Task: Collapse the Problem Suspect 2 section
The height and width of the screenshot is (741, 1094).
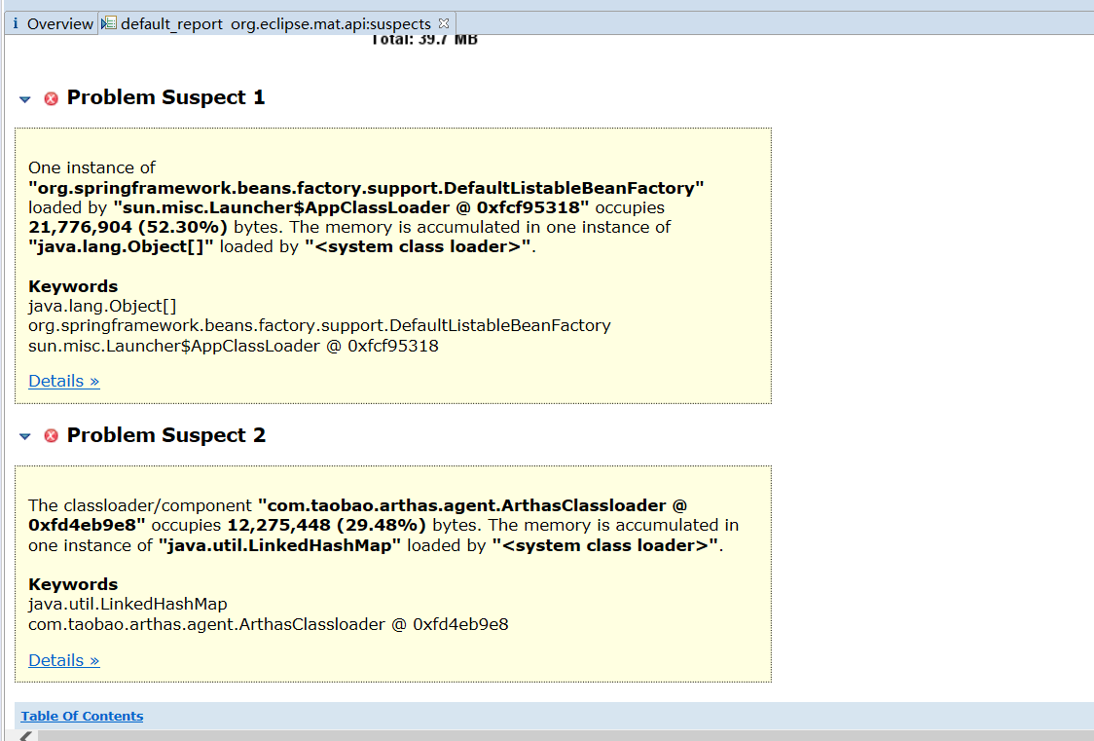Action: point(25,437)
